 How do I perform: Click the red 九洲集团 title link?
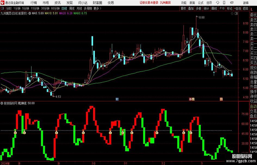165,3
